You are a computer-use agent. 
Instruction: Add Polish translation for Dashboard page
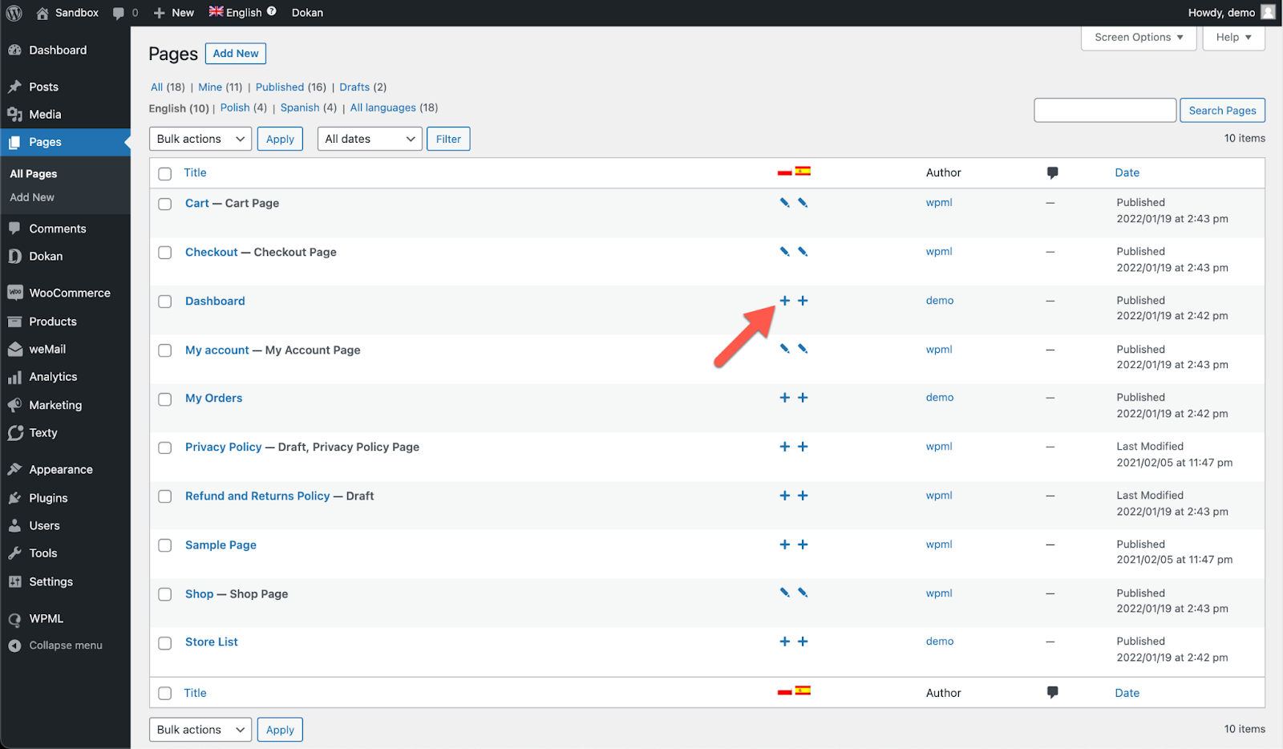coord(784,301)
